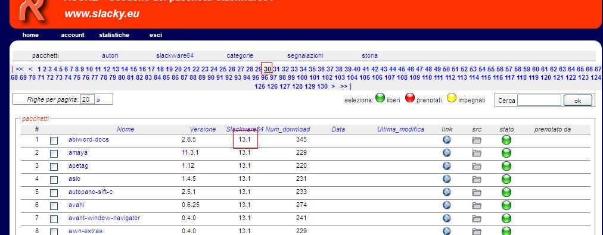Open the link globe icon for apetag
The image size is (603, 235).
tap(446, 166)
